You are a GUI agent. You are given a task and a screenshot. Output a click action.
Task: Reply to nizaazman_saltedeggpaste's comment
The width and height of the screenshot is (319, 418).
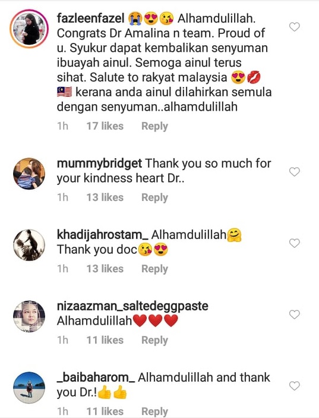pyautogui.click(x=154, y=340)
